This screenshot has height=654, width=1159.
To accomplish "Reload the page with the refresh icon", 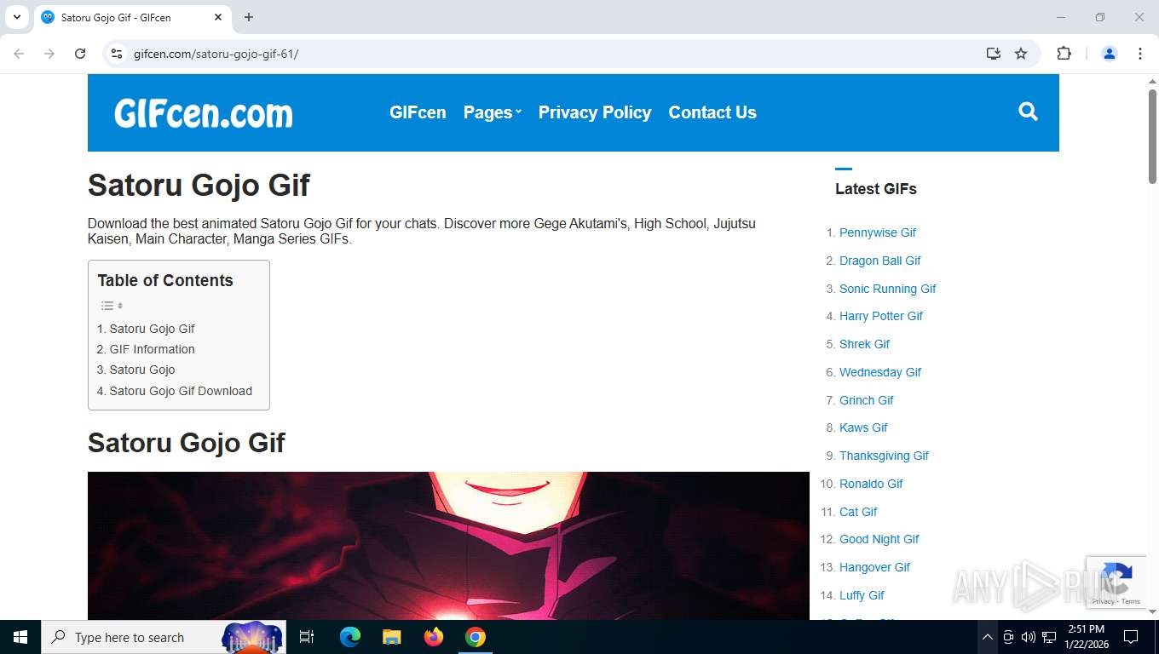I will coord(80,54).
